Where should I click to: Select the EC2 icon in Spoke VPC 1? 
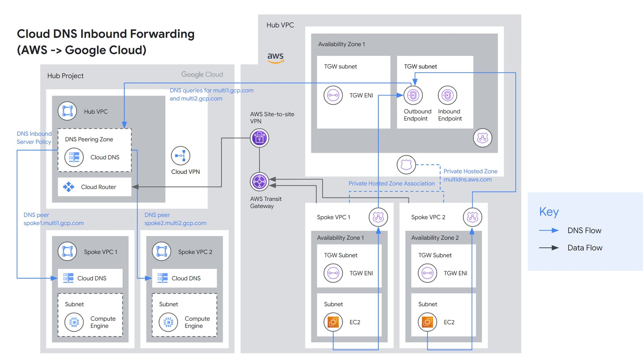tap(333, 322)
